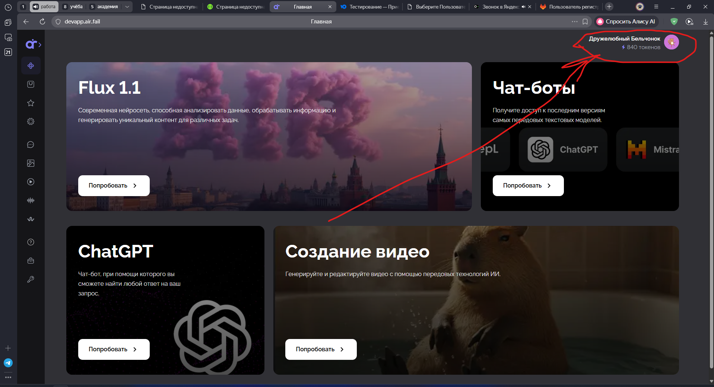This screenshot has height=387, width=714.
Task: Open the address bar three-dot options
Action: coord(575,22)
